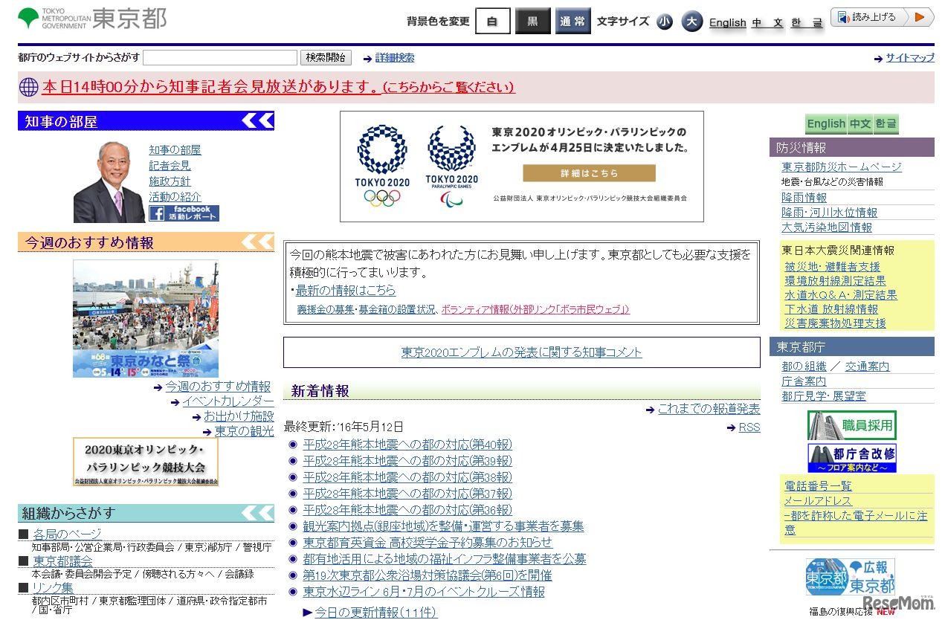Open the 記者会見 link
Viewport: 945px width, 620px height.
[170, 166]
